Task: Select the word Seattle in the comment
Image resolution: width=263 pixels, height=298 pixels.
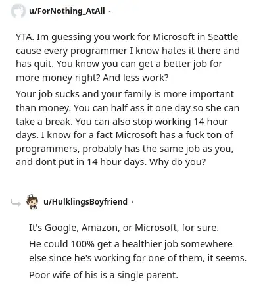Action: click(x=223, y=37)
